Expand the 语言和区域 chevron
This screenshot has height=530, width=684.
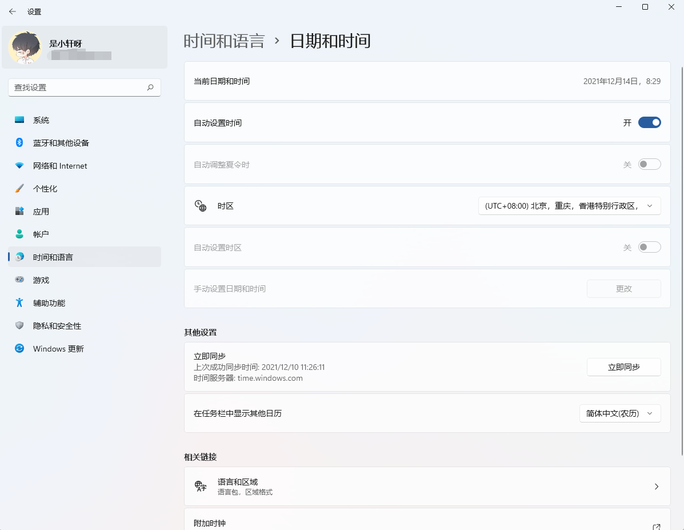pos(657,487)
